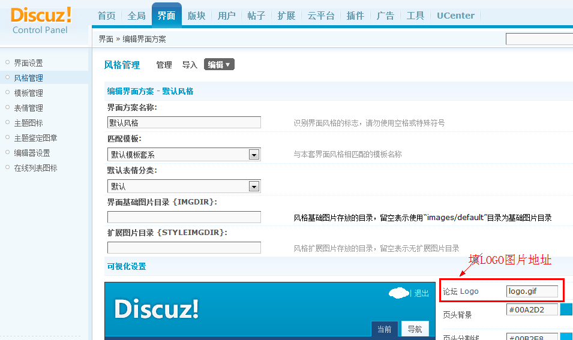Click the 导入 sub-tab of 风格管理
Image resolution: width=573 pixels, height=340 pixels.
pos(190,65)
